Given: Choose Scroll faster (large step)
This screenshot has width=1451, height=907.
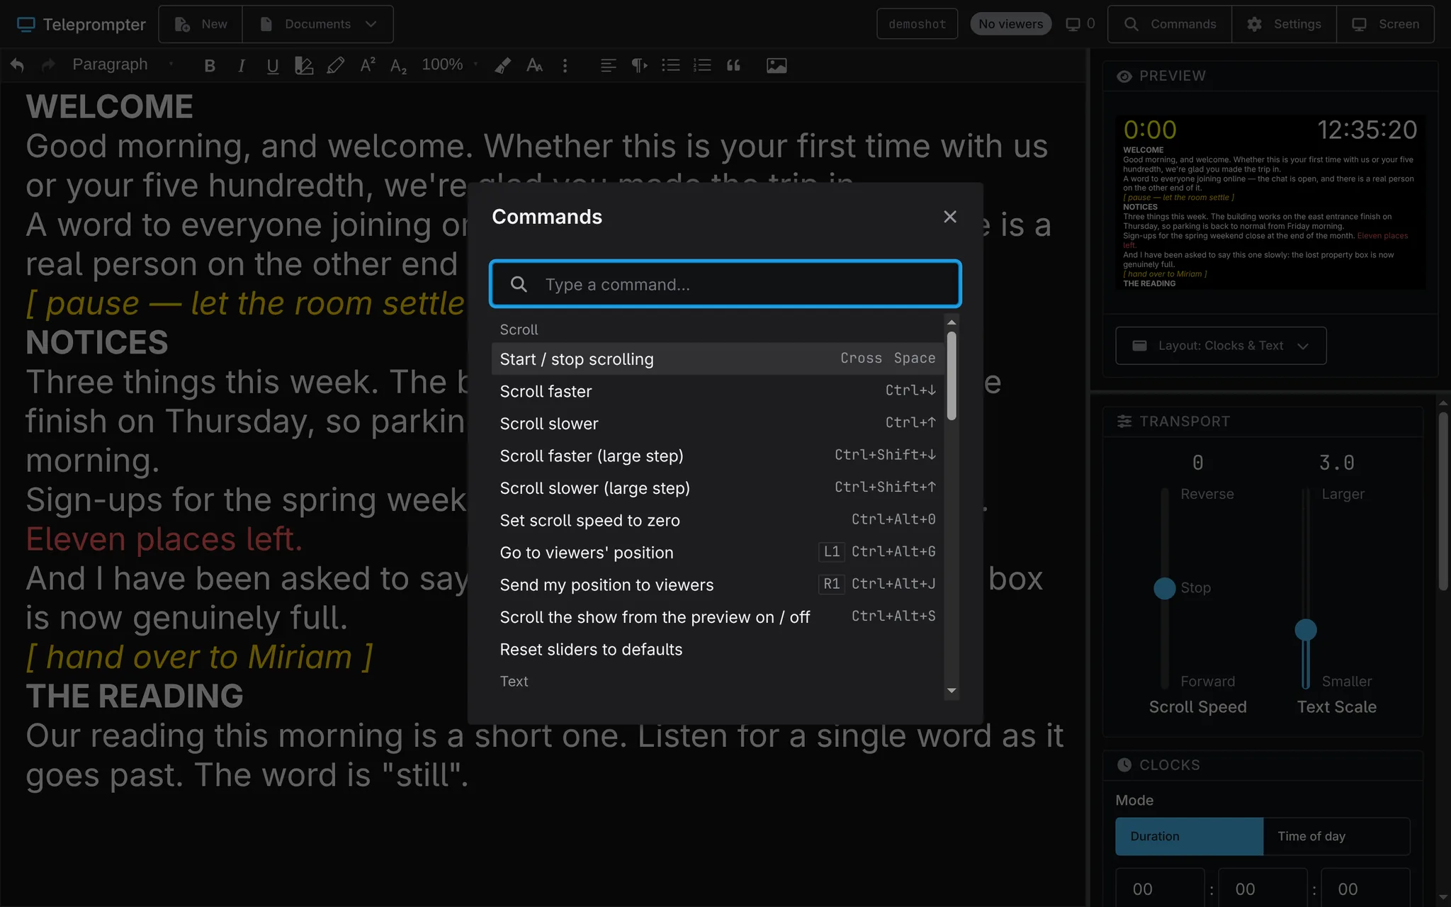Looking at the screenshot, I should tap(717, 456).
